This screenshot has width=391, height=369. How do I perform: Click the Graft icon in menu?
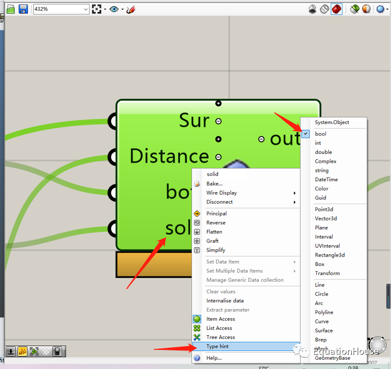pyautogui.click(x=197, y=241)
